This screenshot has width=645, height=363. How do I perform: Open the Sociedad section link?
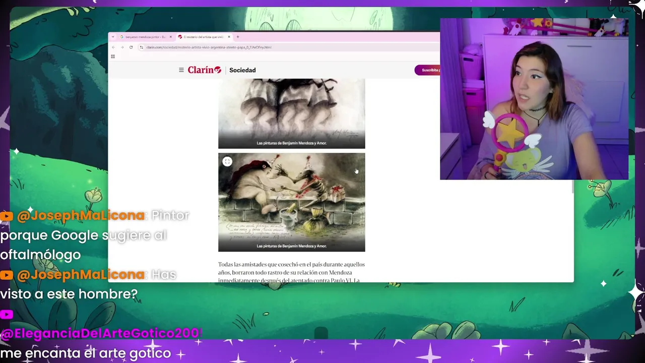point(242,70)
